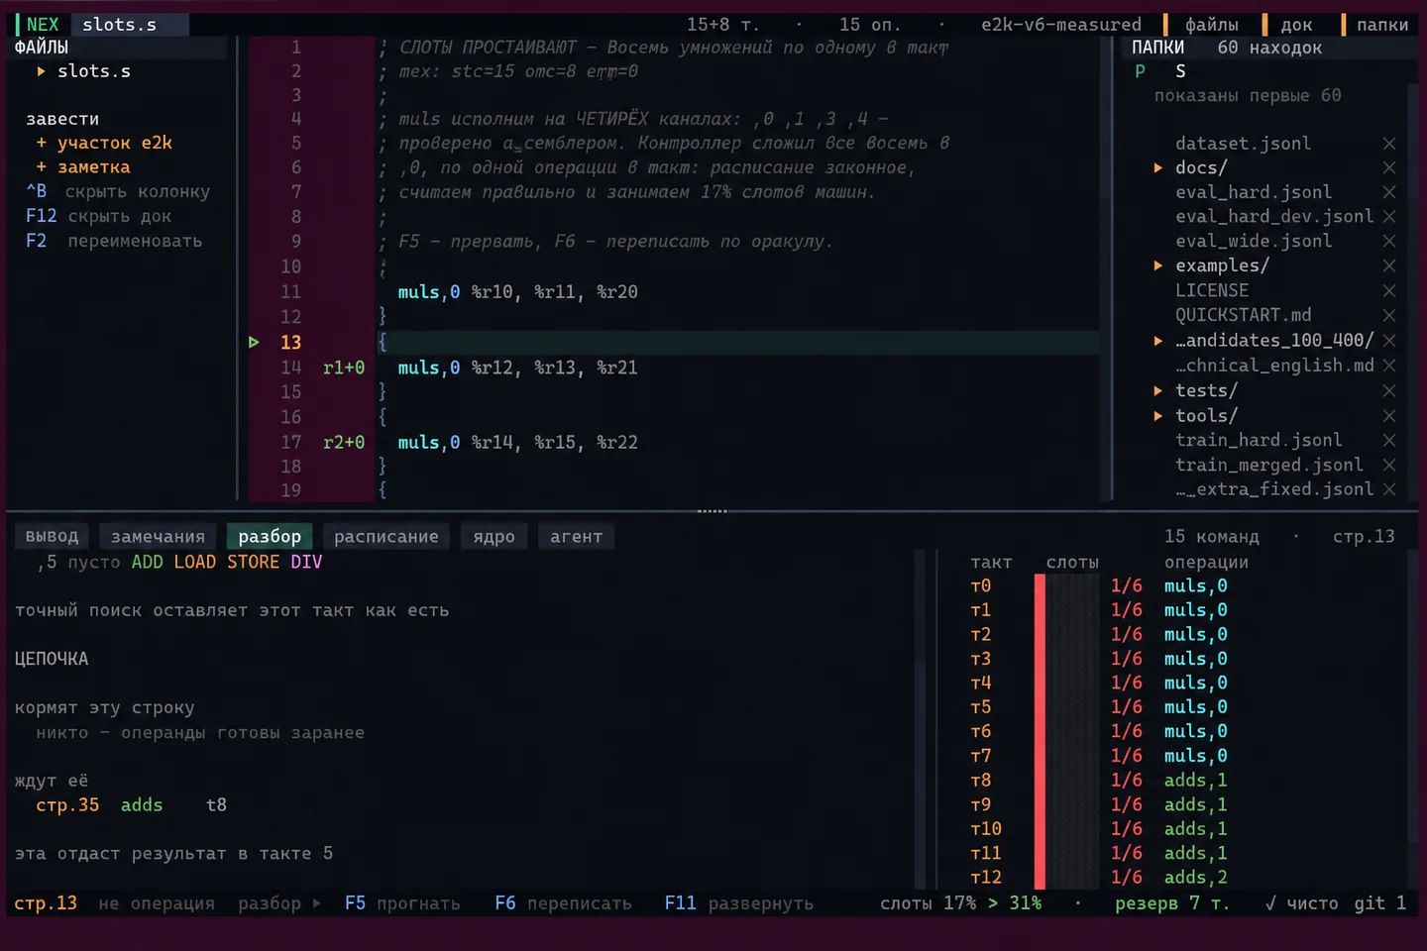This screenshot has height=951, width=1427.
Task: Open the ядро tab
Action: point(494,536)
